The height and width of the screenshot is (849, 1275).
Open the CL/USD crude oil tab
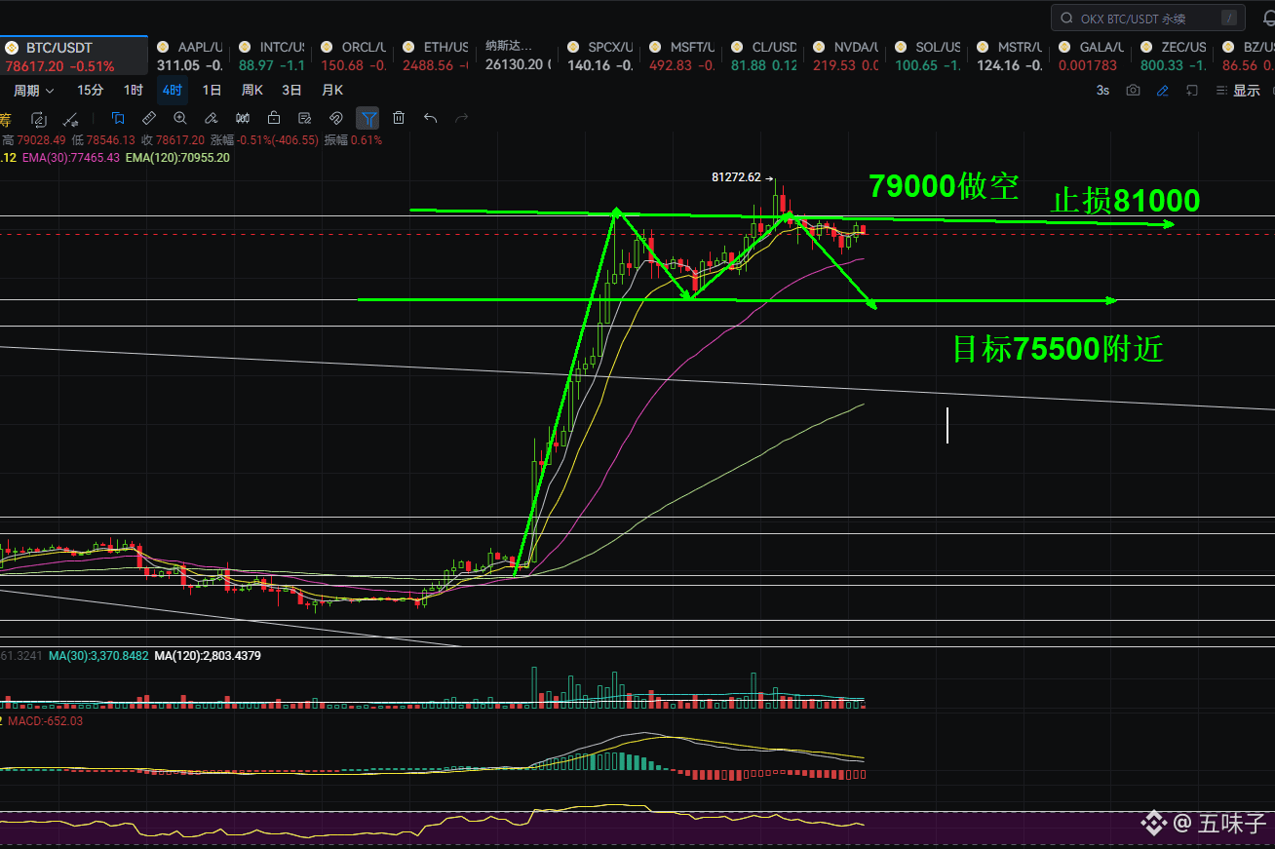(x=763, y=56)
